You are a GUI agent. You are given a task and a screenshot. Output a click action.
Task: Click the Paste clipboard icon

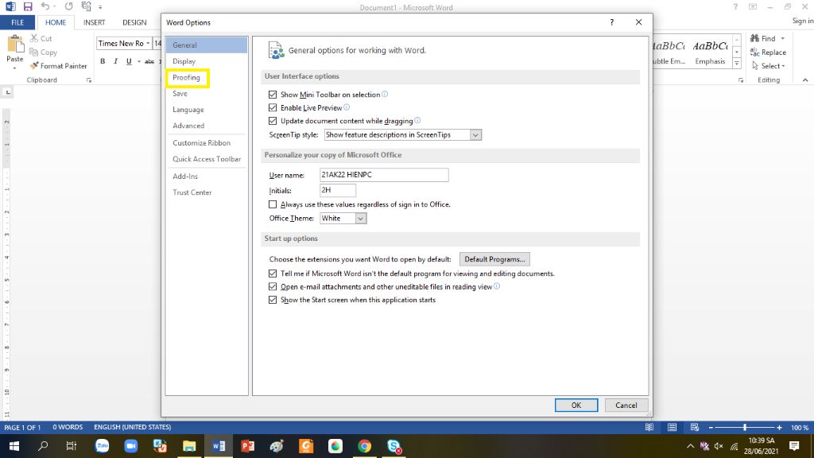(x=15, y=45)
